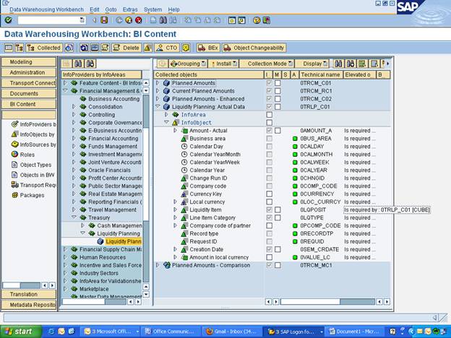Click the Metadata Repository button
451x338 pixels.
pos(29,305)
